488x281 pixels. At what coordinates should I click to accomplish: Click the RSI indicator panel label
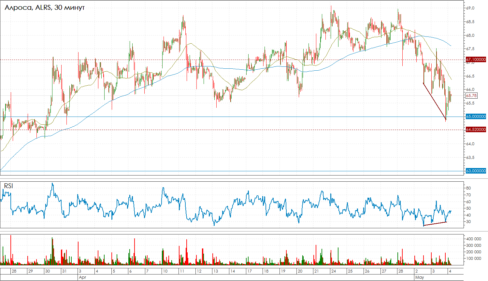(x=8, y=186)
